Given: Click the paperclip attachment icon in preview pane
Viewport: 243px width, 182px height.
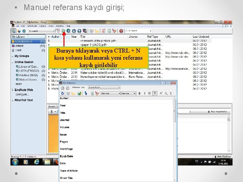Looking at the screenshot, I should coord(52,112).
